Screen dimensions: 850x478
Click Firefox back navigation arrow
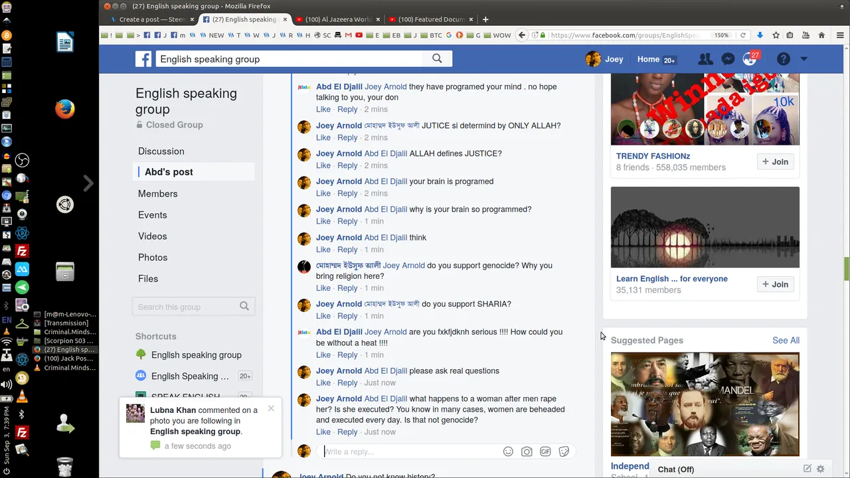[x=522, y=35]
